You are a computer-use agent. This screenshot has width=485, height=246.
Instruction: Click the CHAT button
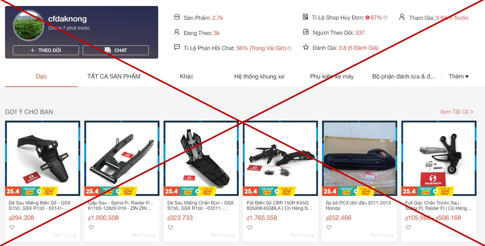[x=116, y=50]
